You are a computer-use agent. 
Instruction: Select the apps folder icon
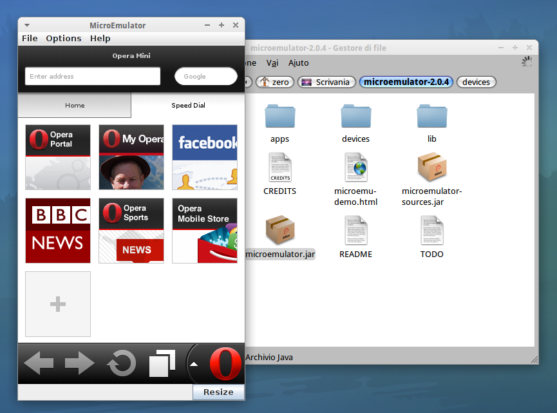click(x=280, y=116)
